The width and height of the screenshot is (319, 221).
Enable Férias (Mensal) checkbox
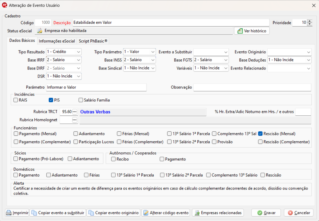(119, 134)
